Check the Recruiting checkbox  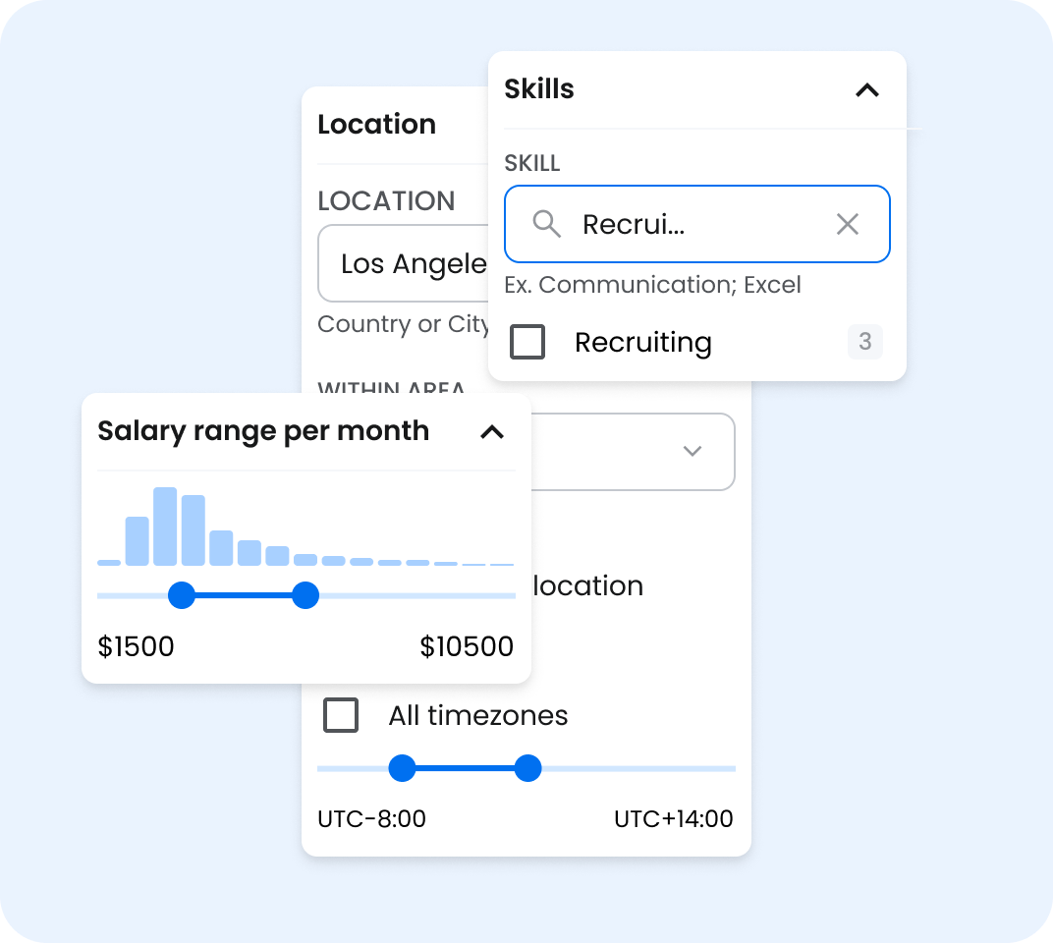(x=527, y=342)
